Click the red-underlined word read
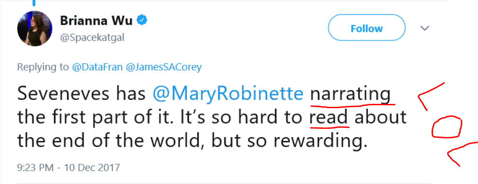478x184 pixels. [x=329, y=117]
